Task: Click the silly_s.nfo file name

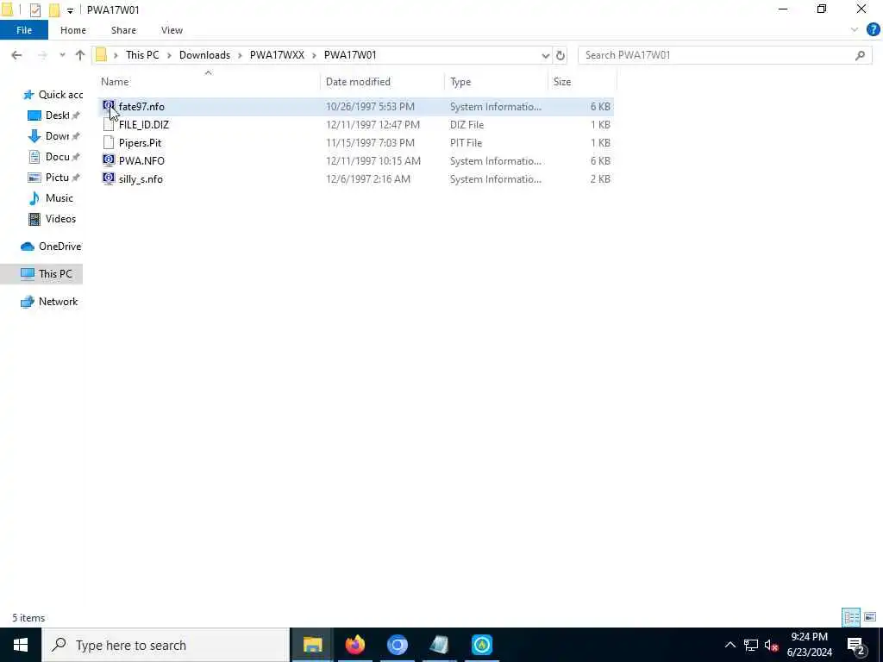Action: tap(141, 178)
